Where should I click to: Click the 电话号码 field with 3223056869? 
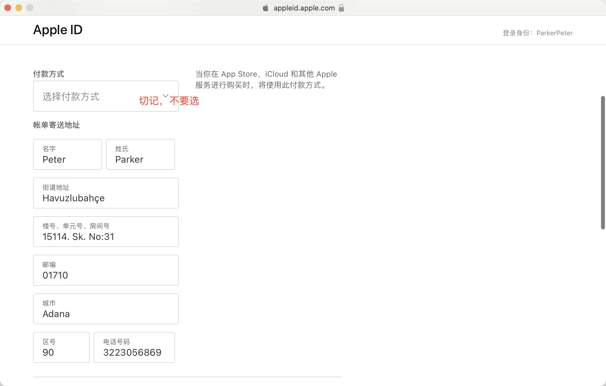(x=134, y=347)
